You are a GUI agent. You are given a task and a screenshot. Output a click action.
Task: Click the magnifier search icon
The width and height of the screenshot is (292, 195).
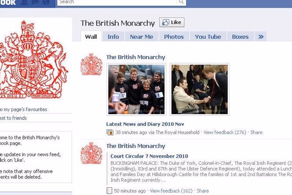[x=181, y=2]
